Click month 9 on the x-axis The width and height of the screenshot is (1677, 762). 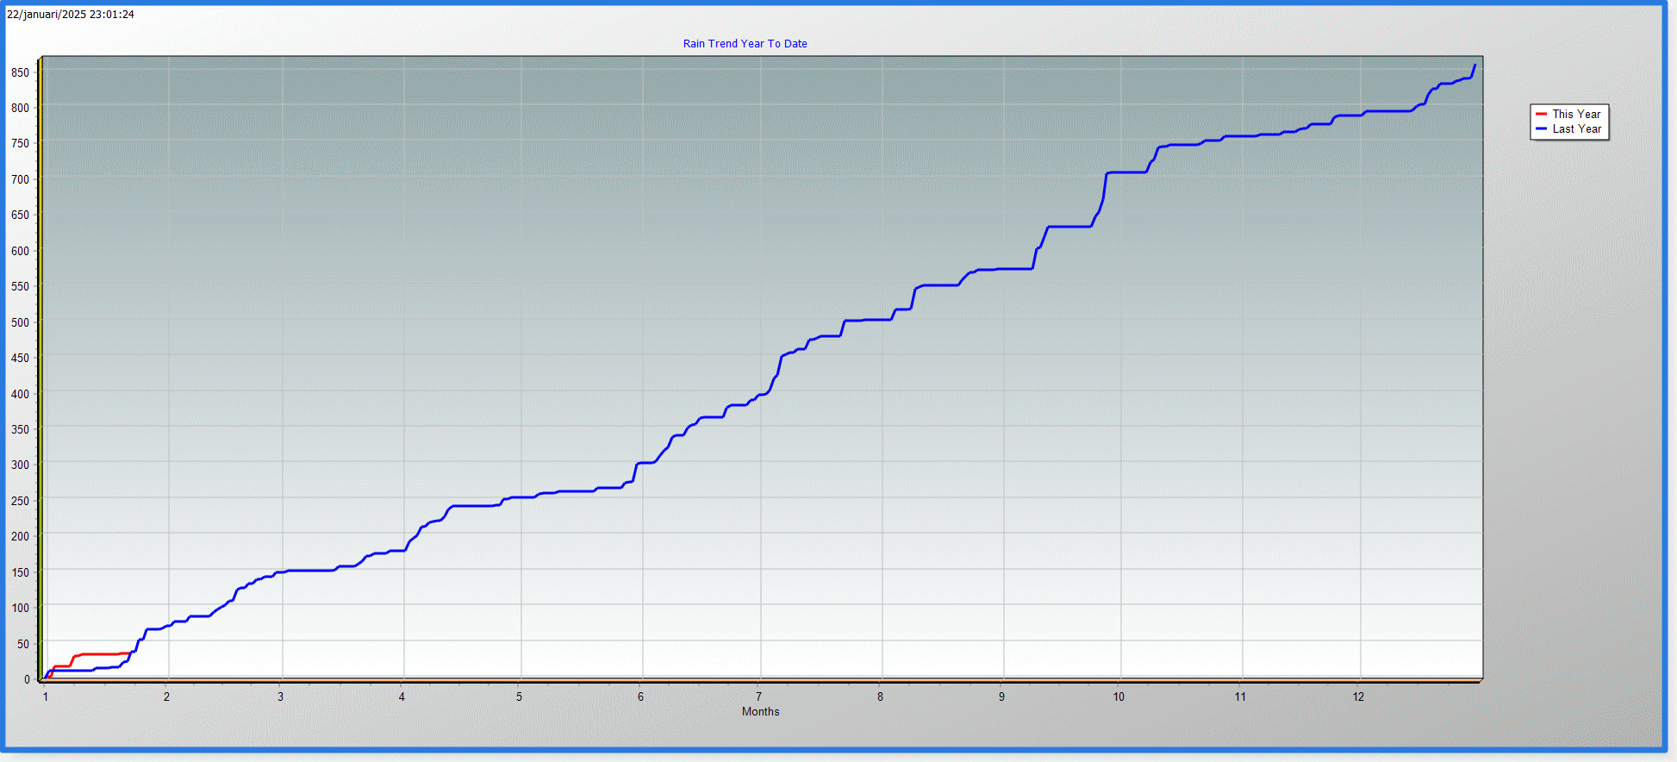1001,696
